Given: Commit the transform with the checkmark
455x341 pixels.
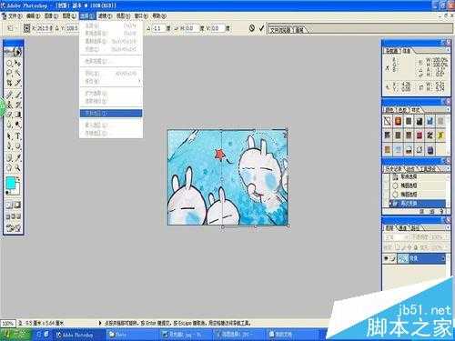Looking at the screenshot, I should 262,28.
